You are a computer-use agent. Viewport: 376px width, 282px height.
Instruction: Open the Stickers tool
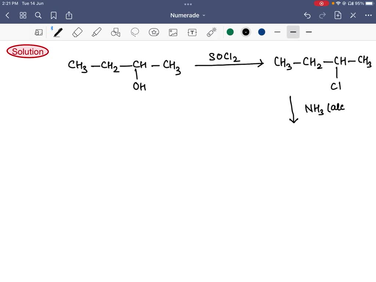tap(154, 32)
